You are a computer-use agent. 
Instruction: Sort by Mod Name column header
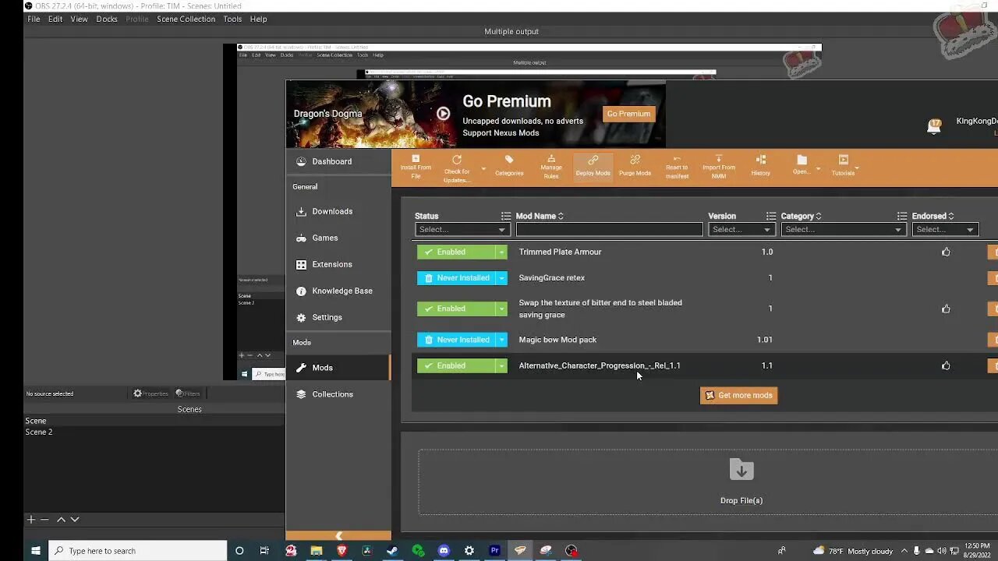(x=540, y=216)
